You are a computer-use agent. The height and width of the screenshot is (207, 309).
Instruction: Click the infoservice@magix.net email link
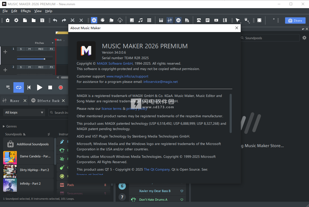pos(161,82)
